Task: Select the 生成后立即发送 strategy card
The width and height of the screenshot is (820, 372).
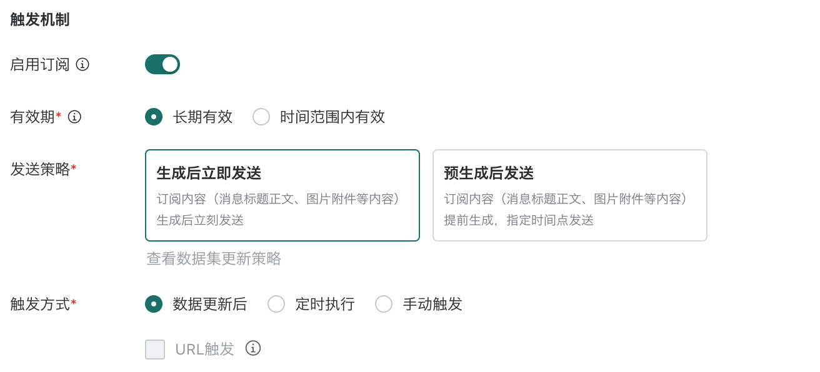Action: pos(282,195)
